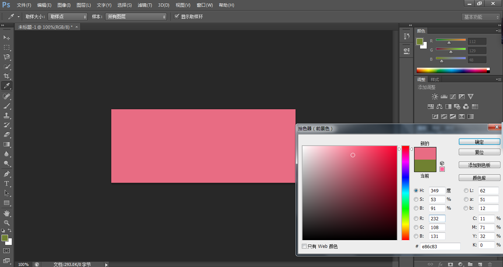Select the Eyedropper tool in toolbox
This screenshot has height=267, width=503.
coord(7,86)
